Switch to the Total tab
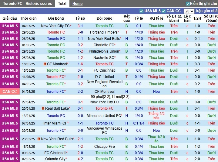This screenshot has width=218, height=162. pyautogui.click(x=62, y=4)
